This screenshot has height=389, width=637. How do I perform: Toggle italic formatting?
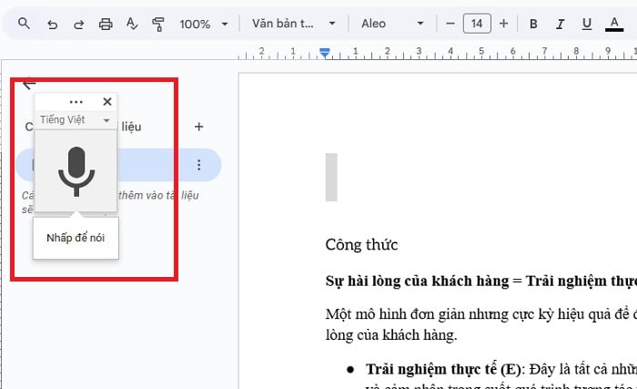pos(560,24)
